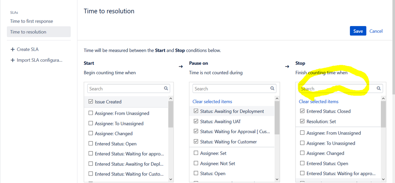This screenshot has width=395, height=183.
Task: Select Time to resolution in sidebar
Action: (x=28, y=32)
